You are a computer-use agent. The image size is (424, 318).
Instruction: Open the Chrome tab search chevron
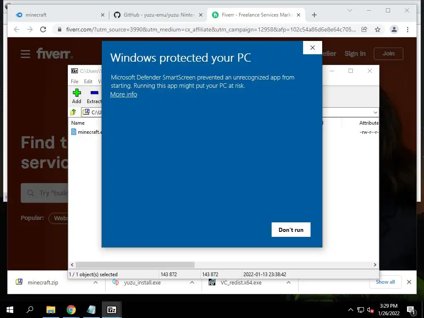coord(349,10)
